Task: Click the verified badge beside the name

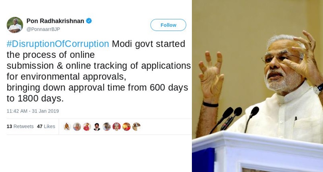Action: (89, 21)
